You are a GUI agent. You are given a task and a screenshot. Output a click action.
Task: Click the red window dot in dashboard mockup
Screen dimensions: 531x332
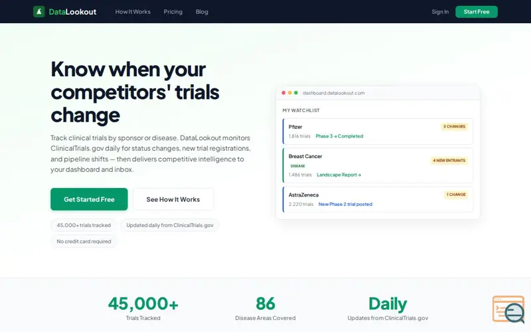pyautogui.click(x=283, y=93)
